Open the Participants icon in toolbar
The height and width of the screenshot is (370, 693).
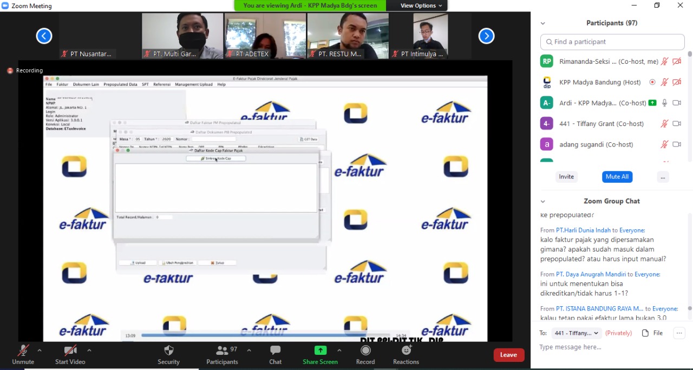point(222,351)
